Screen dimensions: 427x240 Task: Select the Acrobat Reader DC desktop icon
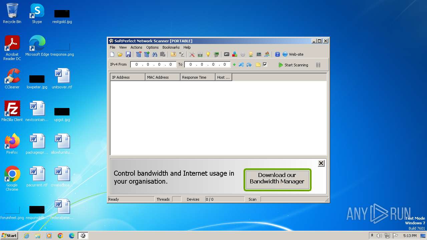tap(12, 48)
